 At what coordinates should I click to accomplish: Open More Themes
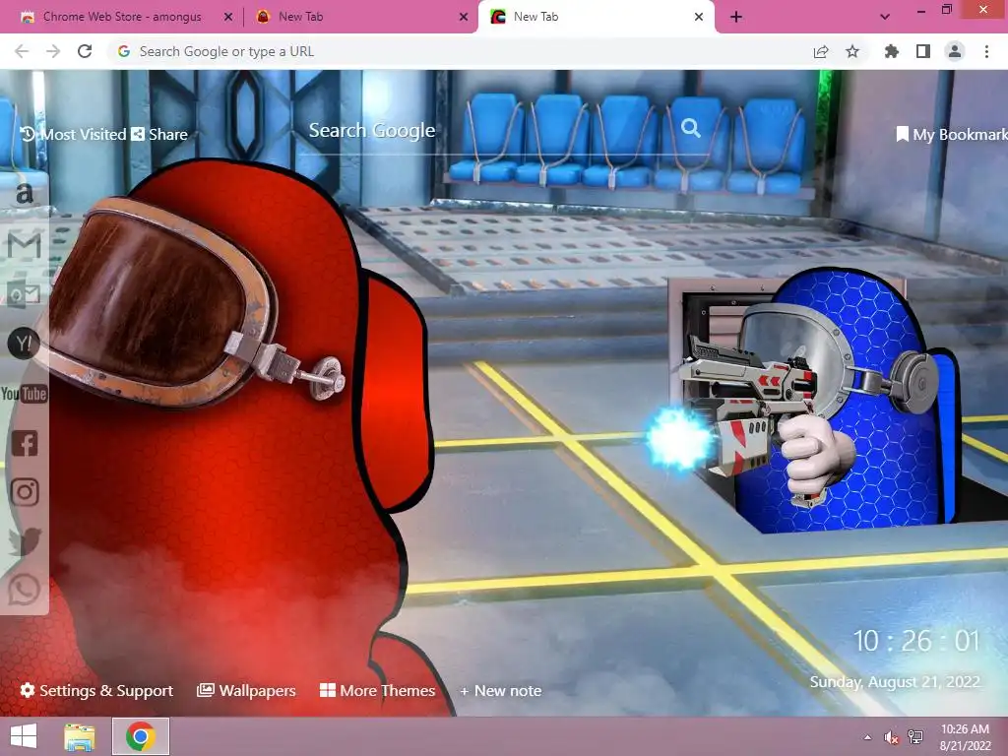(378, 690)
